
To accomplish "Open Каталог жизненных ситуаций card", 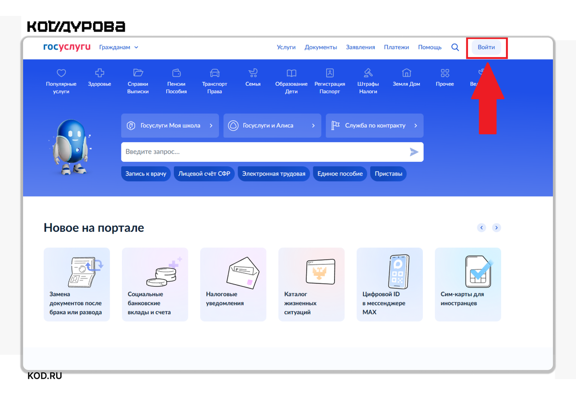I will click(312, 285).
